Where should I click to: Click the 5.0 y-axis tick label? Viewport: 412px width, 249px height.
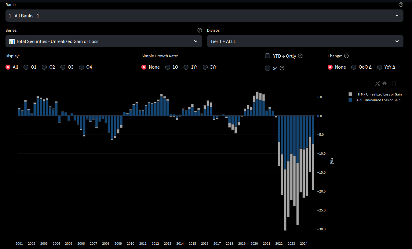coord(319,97)
